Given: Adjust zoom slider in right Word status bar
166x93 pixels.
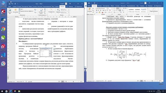Looking at the screenshot, I should click(x=152, y=81).
